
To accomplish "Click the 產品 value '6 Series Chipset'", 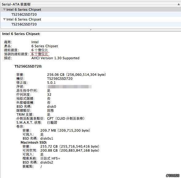I will (x=45, y=46).
